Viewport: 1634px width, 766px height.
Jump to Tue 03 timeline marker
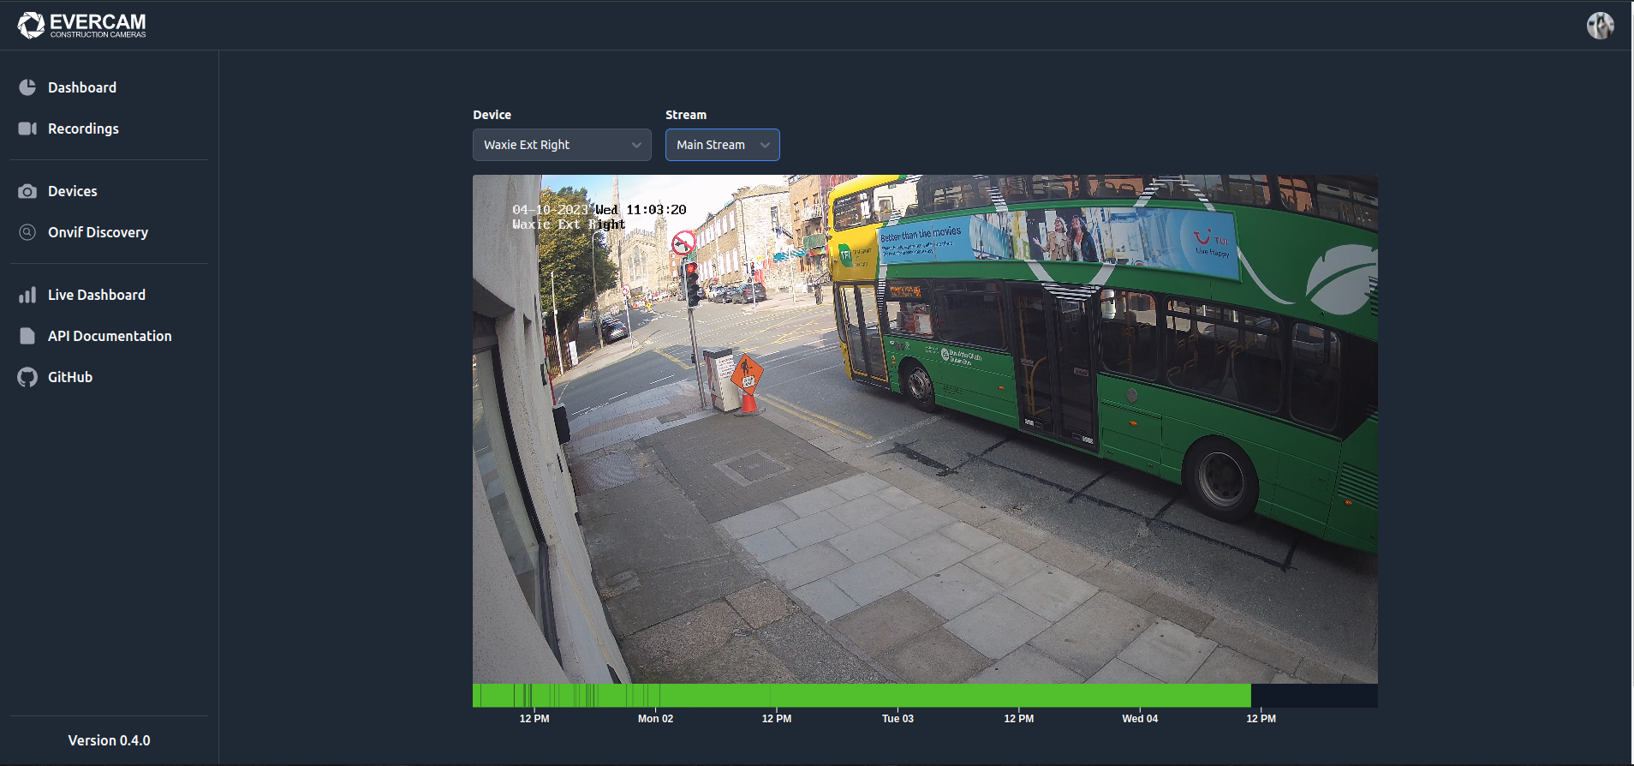[x=898, y=719]
